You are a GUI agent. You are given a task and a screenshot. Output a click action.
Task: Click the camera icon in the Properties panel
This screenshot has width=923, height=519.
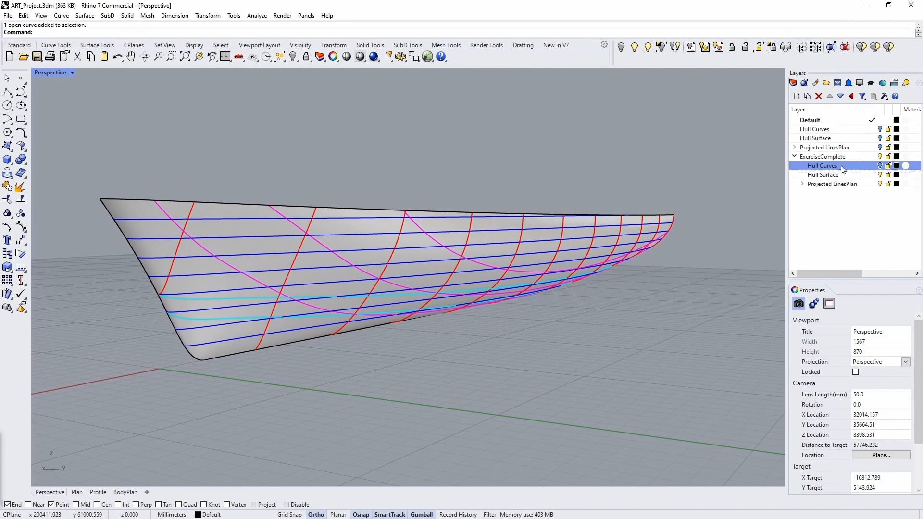tap(798, 303)
